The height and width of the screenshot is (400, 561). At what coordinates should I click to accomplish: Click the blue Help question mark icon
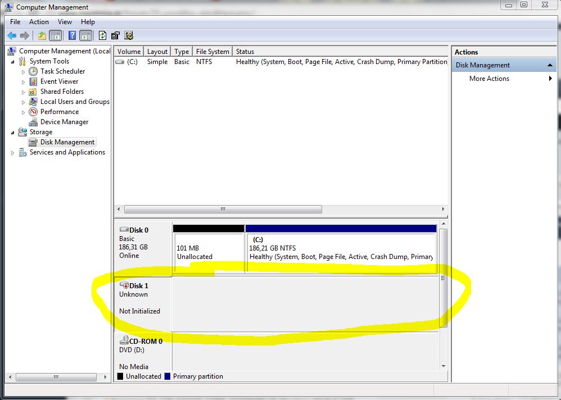point(73,35)
